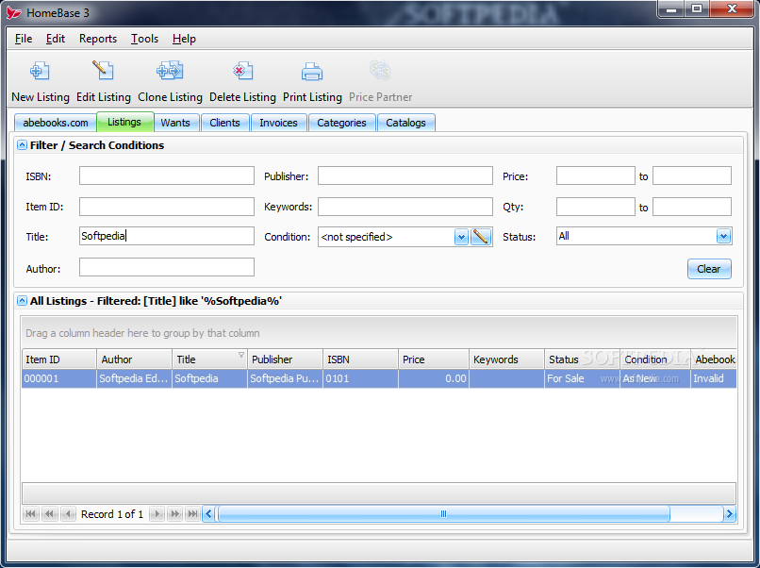
Task: Collapse the Filter / Search Conditions panel
Action: [x=22, y=145]
